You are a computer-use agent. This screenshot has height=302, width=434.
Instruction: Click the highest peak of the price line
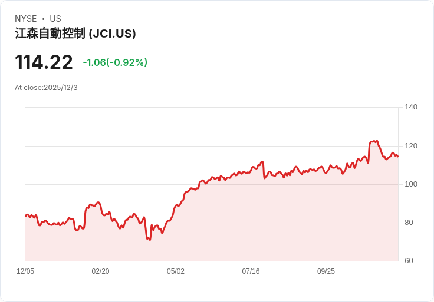click(x=376, y=141)
